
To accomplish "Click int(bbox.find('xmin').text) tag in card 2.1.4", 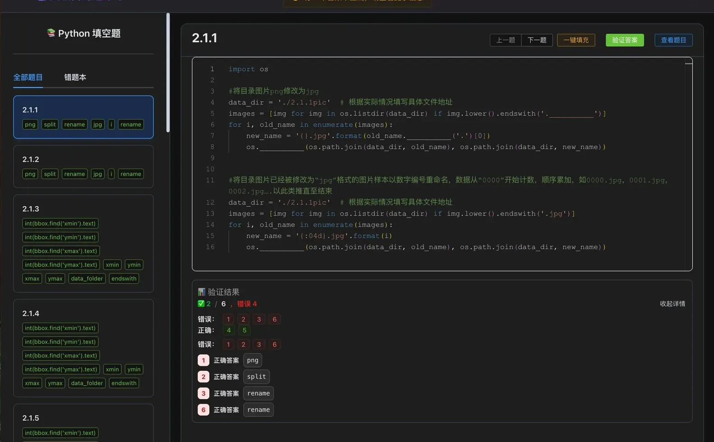I will (60, 328).
